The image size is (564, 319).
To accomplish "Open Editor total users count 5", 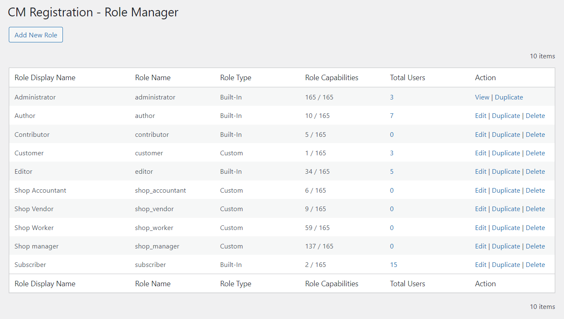I will click(392, 171).
